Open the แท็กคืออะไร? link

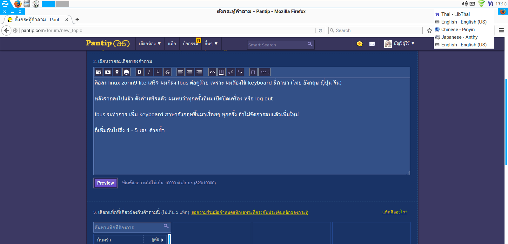pos(395,212)
